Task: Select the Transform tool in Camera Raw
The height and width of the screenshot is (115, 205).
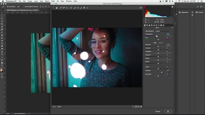Action: pos(71,8)
